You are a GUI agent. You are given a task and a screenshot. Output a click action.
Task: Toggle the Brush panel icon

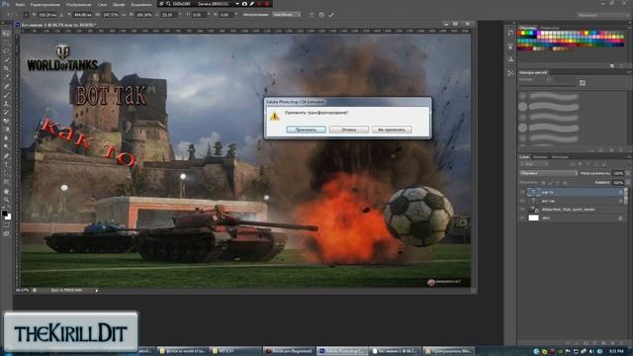pos(583,83)
